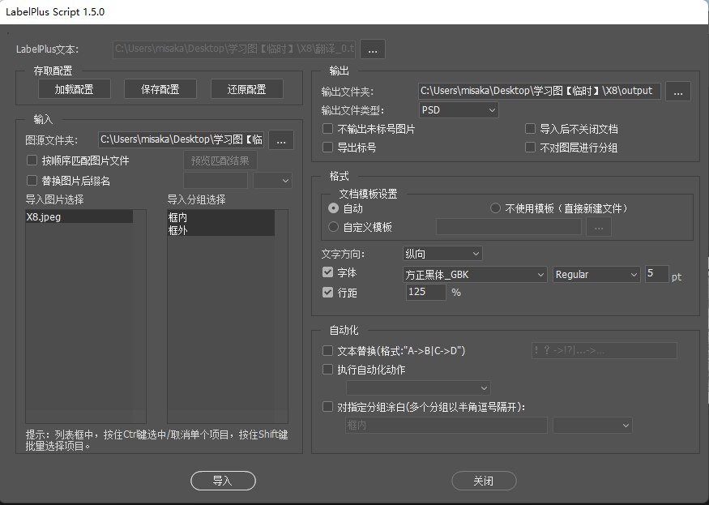This screenshot has width=709, height=505.
Task: Click the 关闭 button
Action: 484,481
